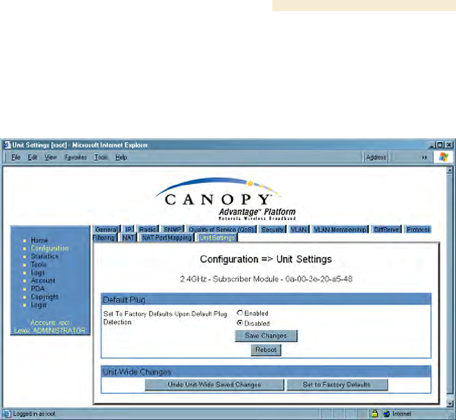This screenshot has width=456, height=420.
Task: Click 'Configuration => Unit Settings' heading
Action: (x=266, y=259)
